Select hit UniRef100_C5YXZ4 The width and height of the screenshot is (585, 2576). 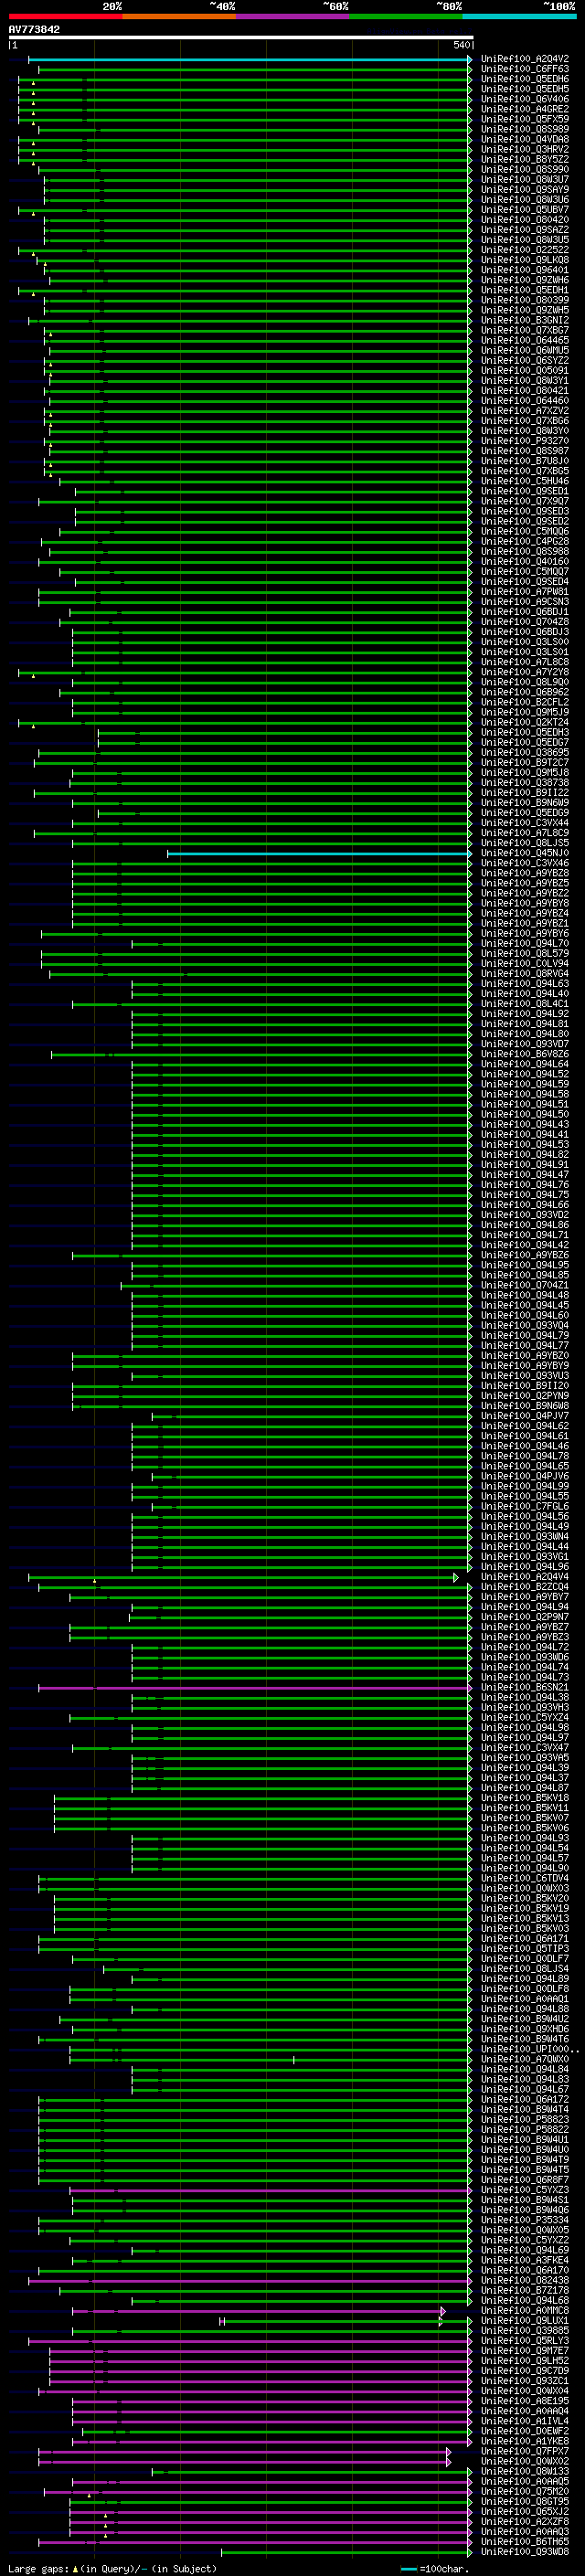(x=525, y=1717)
